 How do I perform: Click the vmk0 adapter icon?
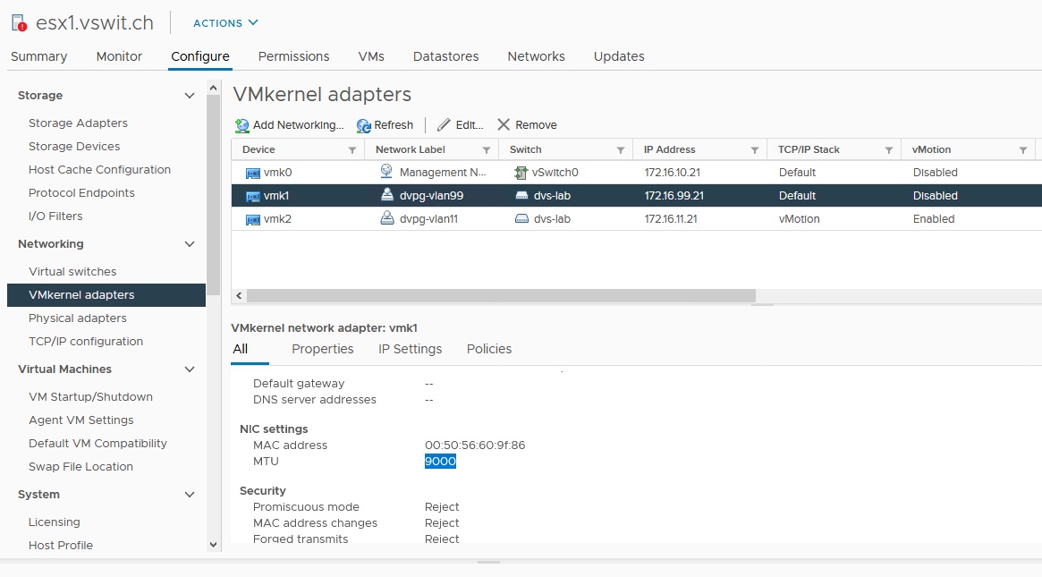click(252, 173)
